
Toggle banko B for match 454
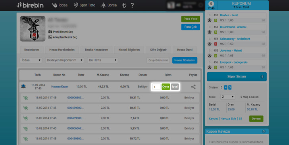tap(209, 39)
